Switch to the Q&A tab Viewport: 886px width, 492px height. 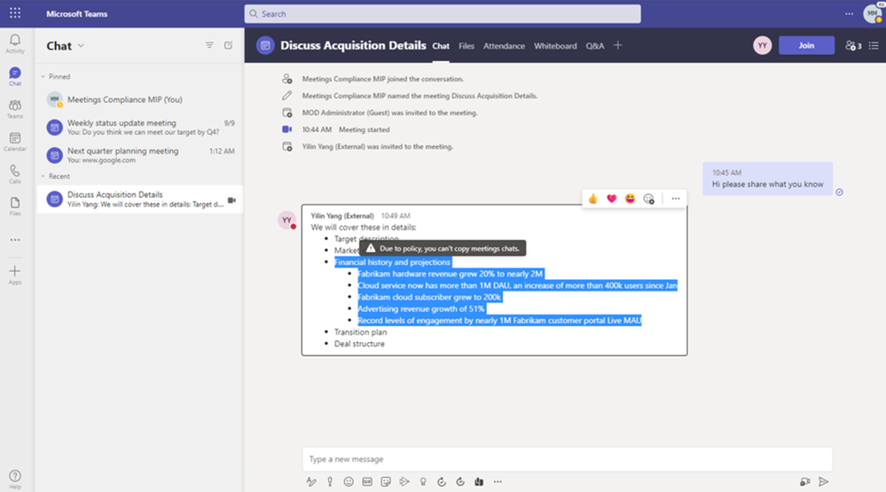(x=594, y=46)
